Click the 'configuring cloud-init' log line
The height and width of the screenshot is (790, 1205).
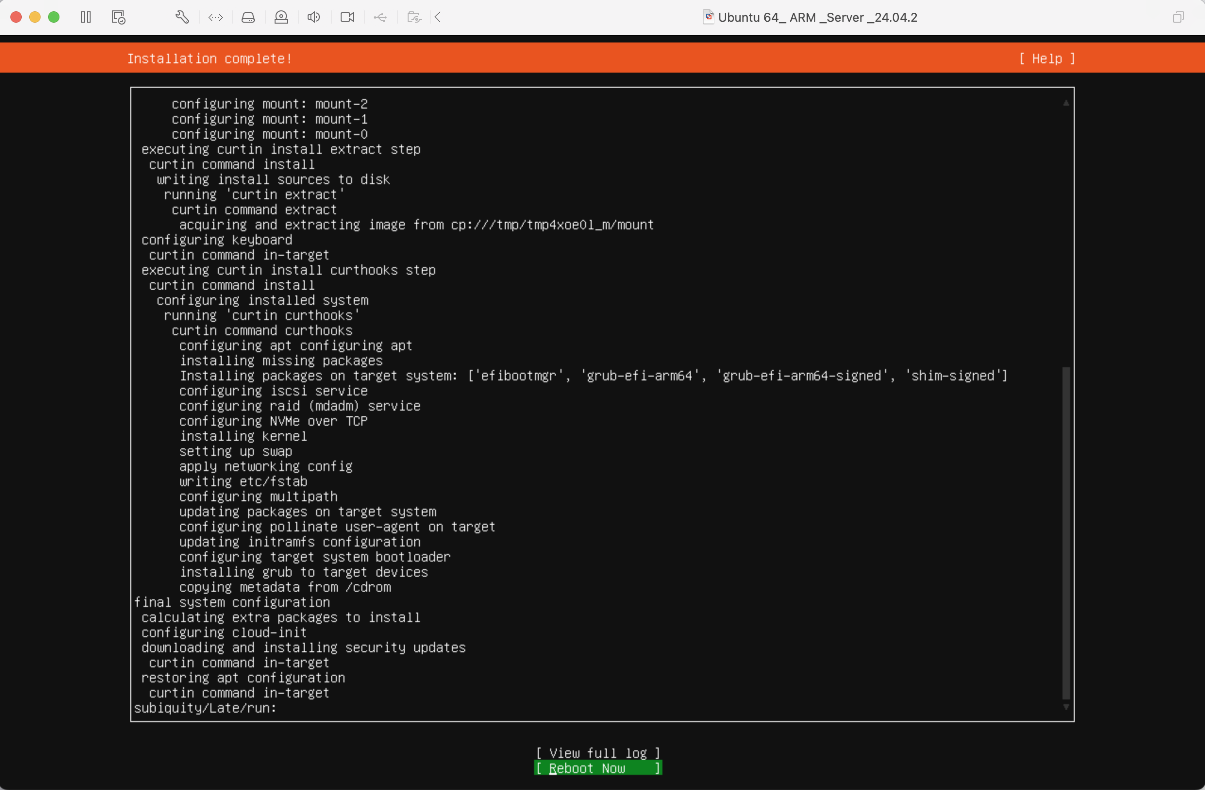point(224,632)
